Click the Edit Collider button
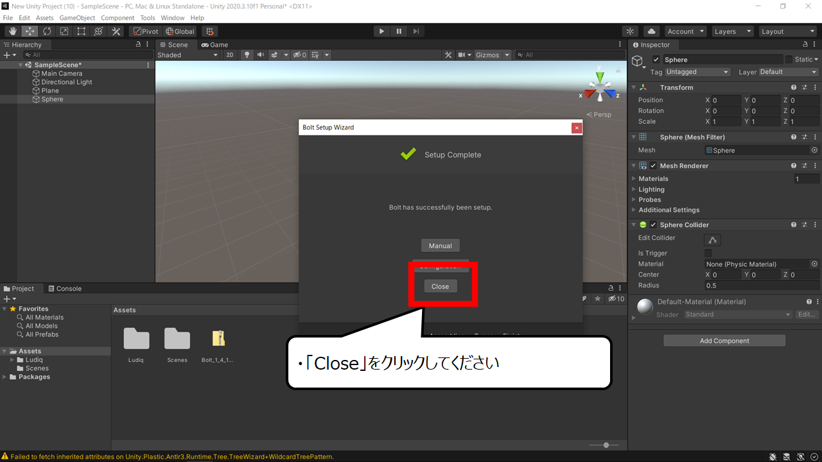This screenshot has width=822, height=462. pos(713,240)
